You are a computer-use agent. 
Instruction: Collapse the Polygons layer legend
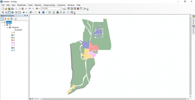click(x=7, y=27)
